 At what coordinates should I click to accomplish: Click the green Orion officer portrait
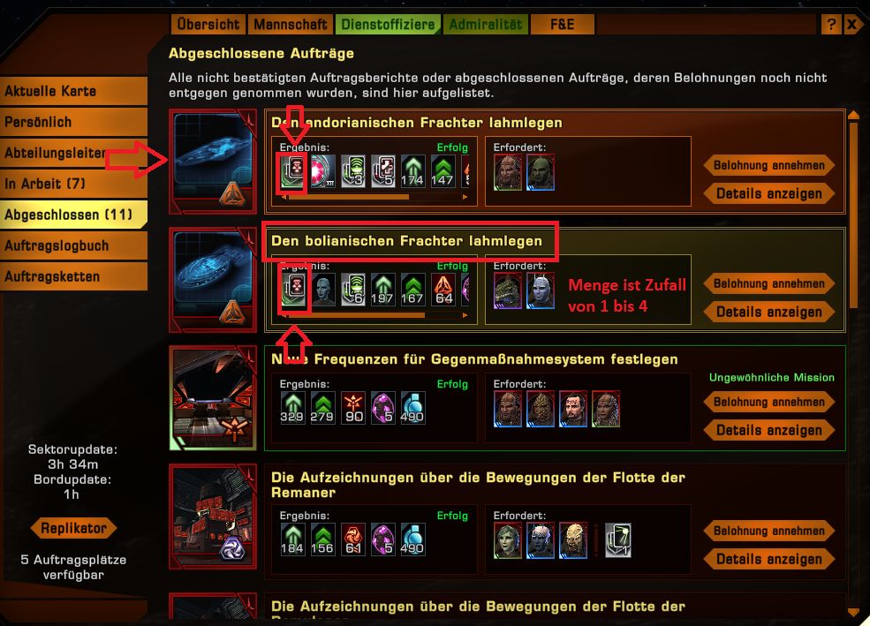(540, 173)
